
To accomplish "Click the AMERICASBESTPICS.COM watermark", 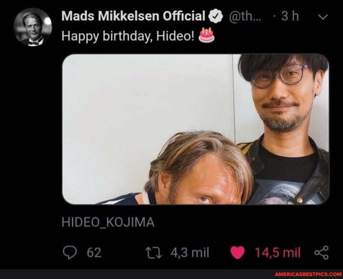I will click(x=308, y=275).
